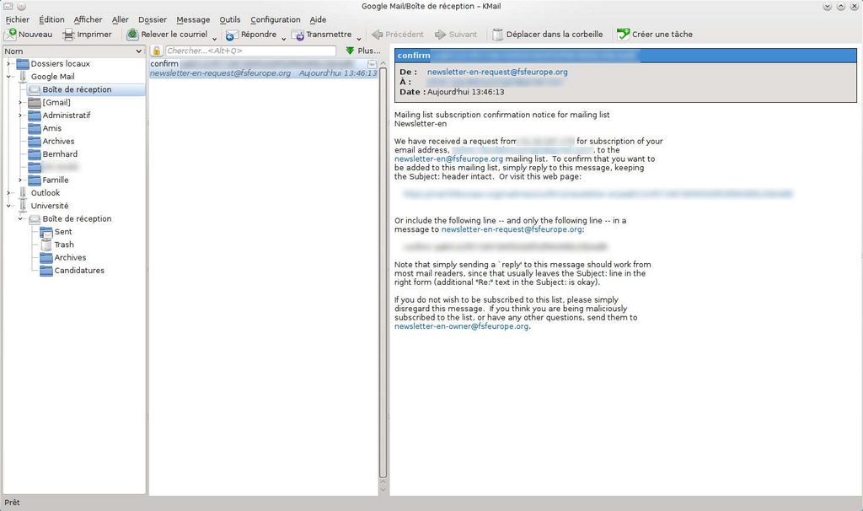Collapse the Université account tree
863x511 pixels.
[8, 205]
